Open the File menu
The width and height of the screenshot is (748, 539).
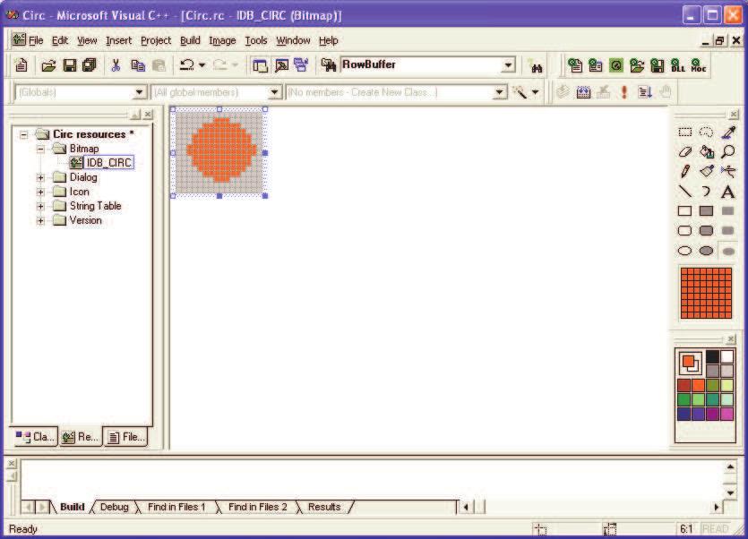tap(36, 40)
